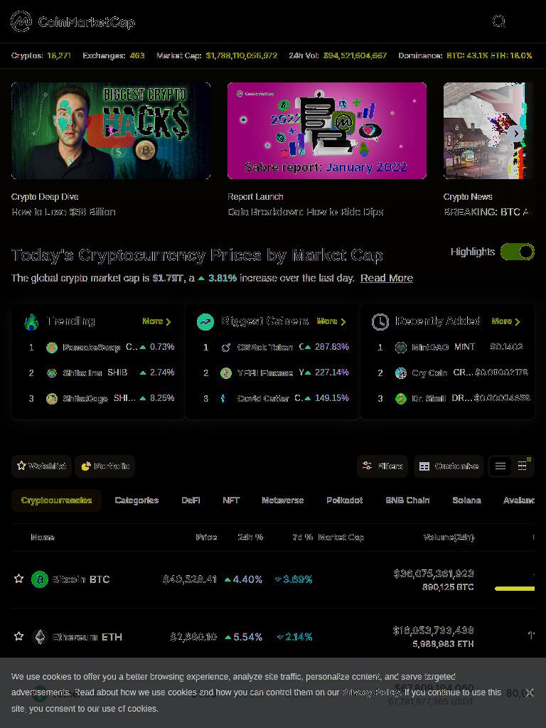Screen dimensions: 546x728
Task: Sort by the 24h % column header
Action: pos(250,537)
